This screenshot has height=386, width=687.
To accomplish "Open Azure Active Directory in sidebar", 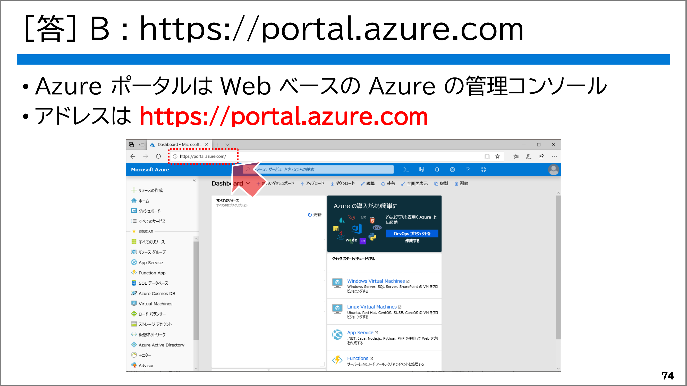I will [x=161, y=345].
